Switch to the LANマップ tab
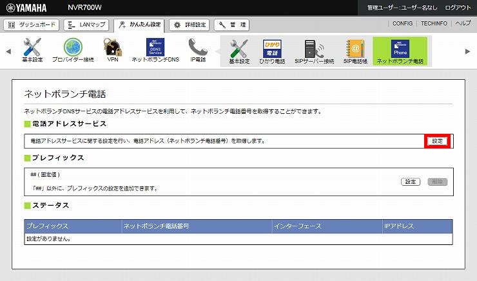477x281 pixels. click(x=86, y=25)
